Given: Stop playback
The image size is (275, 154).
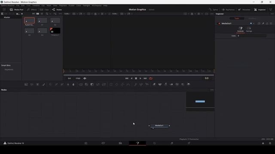Looking at the screenshot, I should click(136, 78).
